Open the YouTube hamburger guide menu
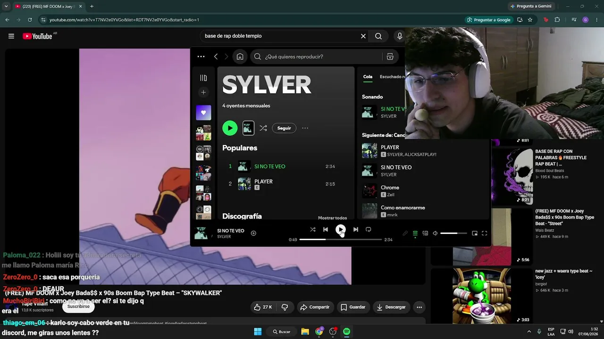Screen dimensions: 604x339 pos(11,36)
